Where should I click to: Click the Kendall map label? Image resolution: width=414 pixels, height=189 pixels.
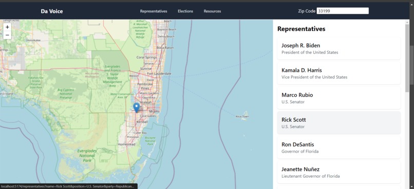(143, 122)
